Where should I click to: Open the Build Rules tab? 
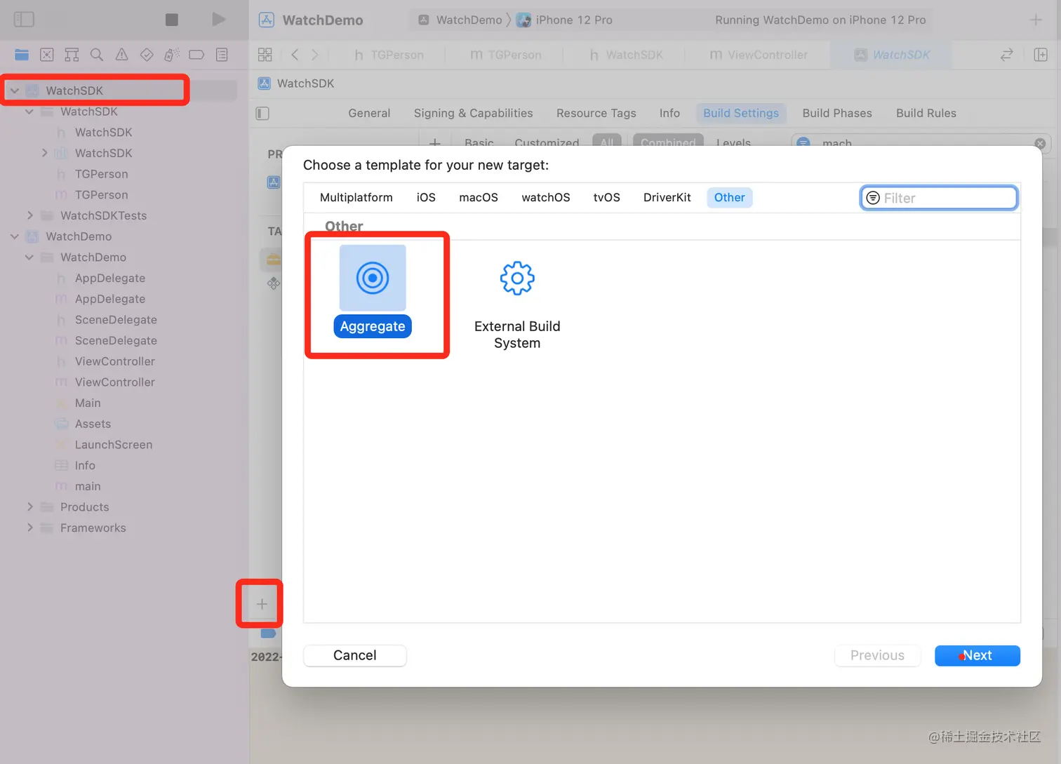coord(926,113)
